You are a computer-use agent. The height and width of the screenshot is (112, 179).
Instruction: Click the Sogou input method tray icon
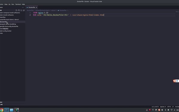click(x=159, y=110)
